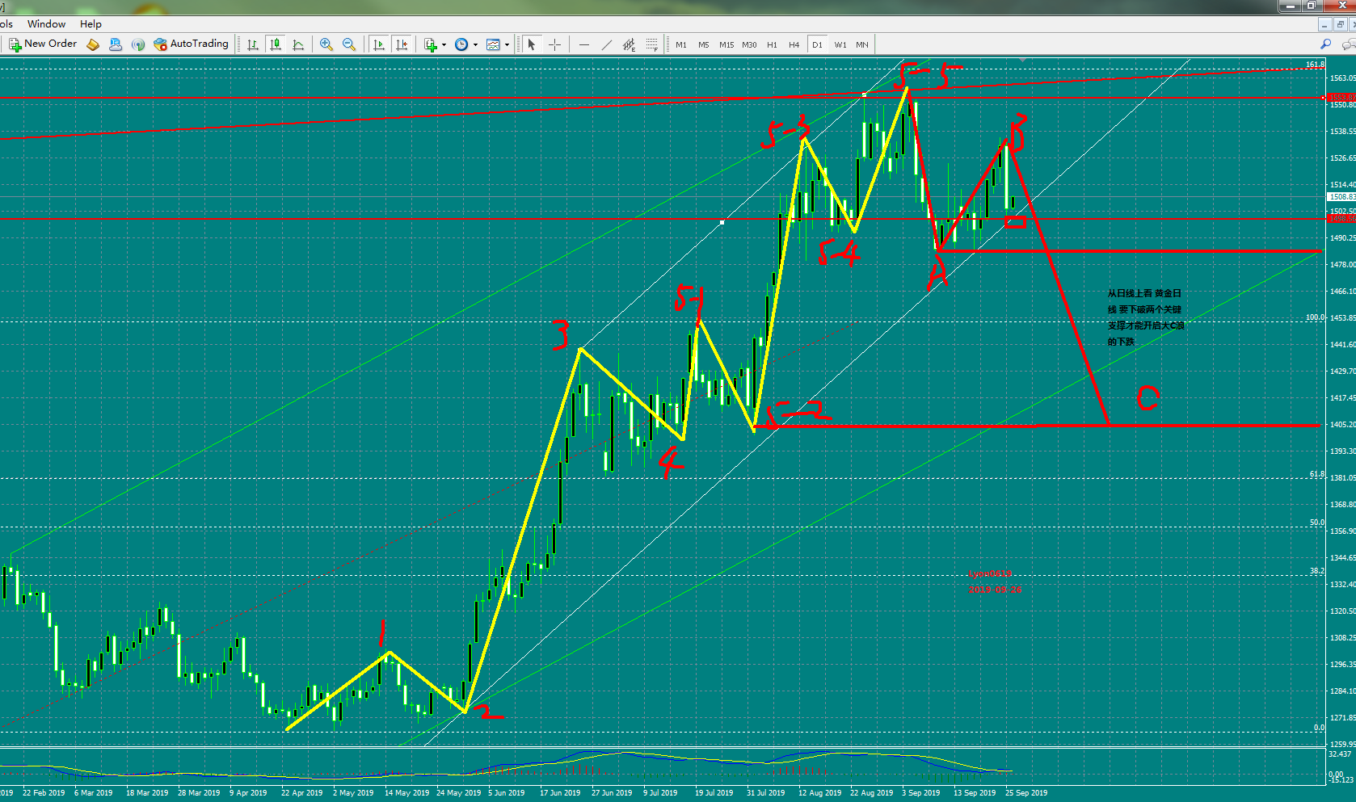Switch to M1 timeframe
Image resolution: width=1356 pixels, height=802 pixels.
tap(681, 44)
